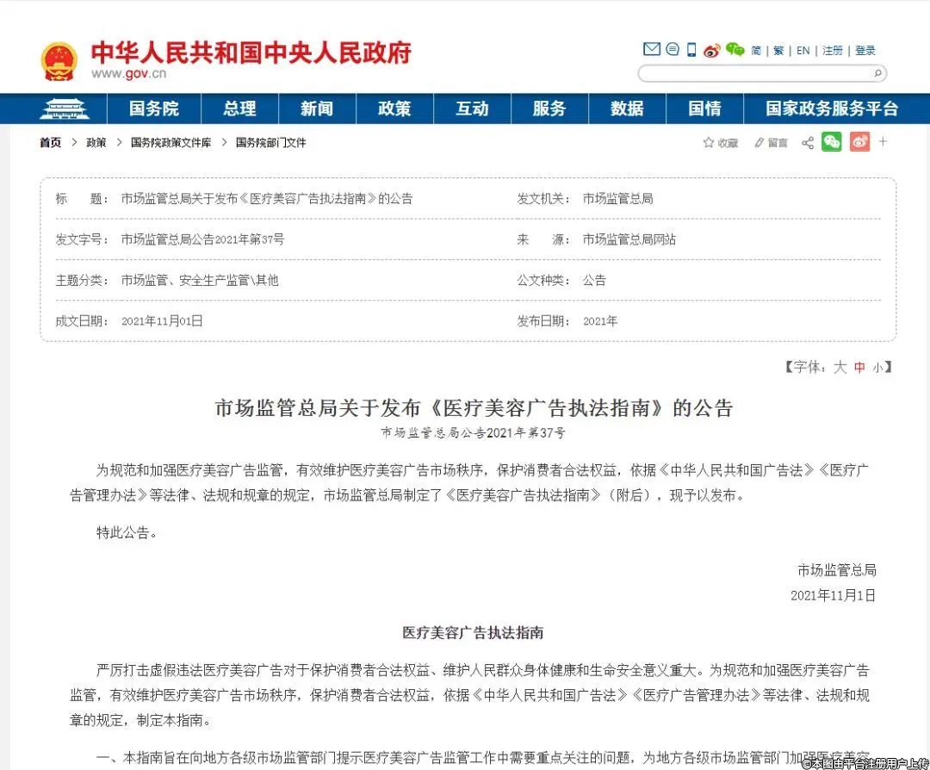
Task: Click 国务院政策文件库 breadcrumb link
Action: coord(170,143)
